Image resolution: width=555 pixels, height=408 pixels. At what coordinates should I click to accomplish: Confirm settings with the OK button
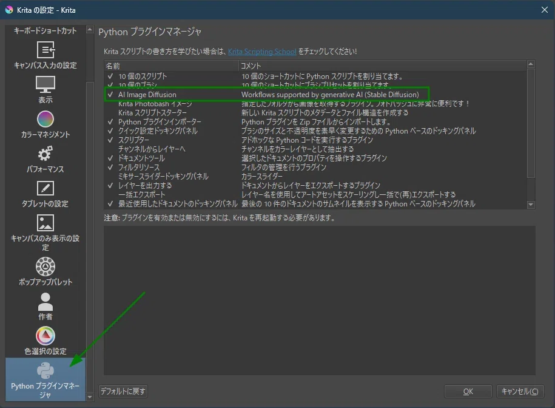[x=468, y=392]
